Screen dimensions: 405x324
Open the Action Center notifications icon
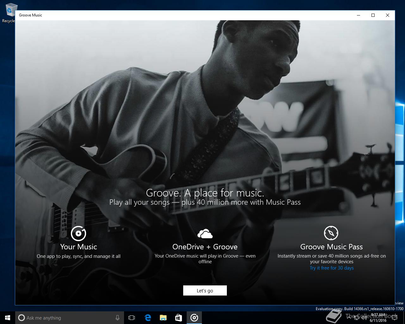(x=395, y=318)
